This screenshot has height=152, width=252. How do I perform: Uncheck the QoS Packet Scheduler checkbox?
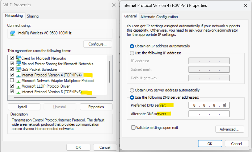(x=12, y=69)
